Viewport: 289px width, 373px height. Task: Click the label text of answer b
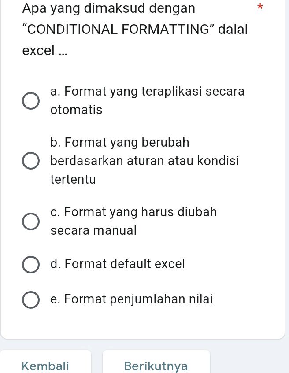tap(144, 161)
